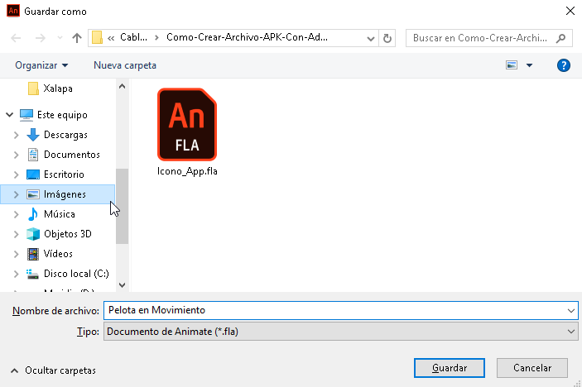Open more view options dropdown

529,65
